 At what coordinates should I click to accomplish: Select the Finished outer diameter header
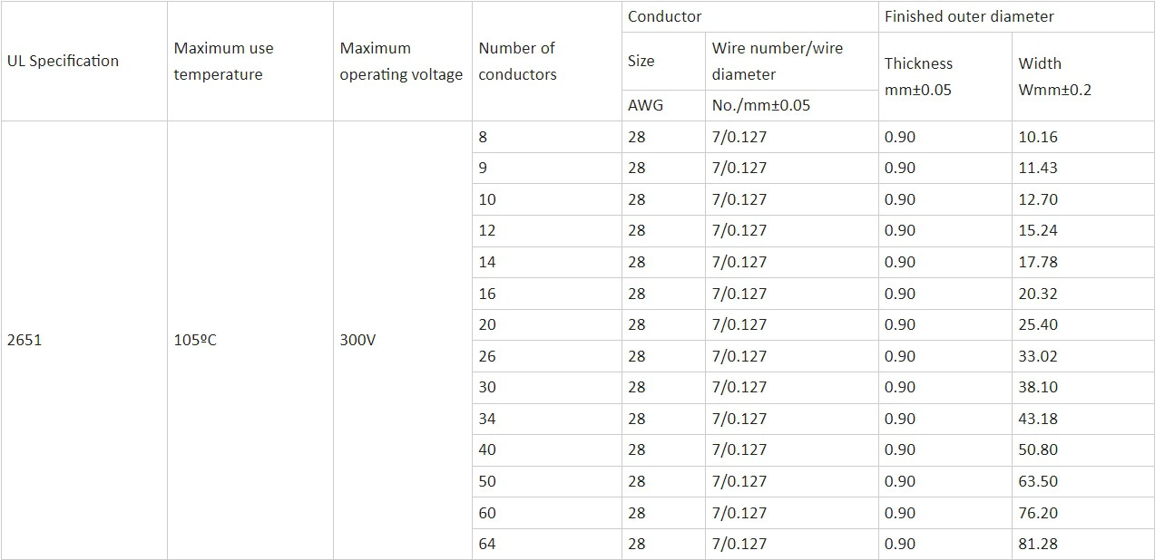(969, 16)
